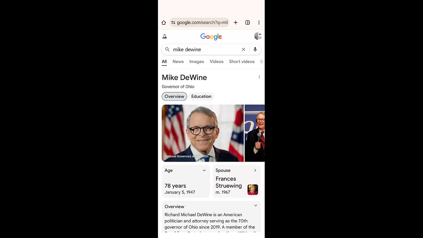Select the Overview chip

(x=174, y=97)
